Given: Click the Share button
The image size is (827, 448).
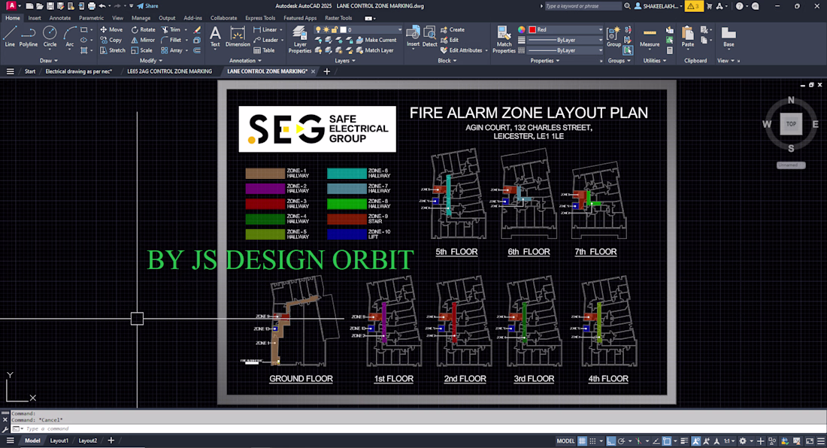Looking at the screenshot, I should pos(147,6).
